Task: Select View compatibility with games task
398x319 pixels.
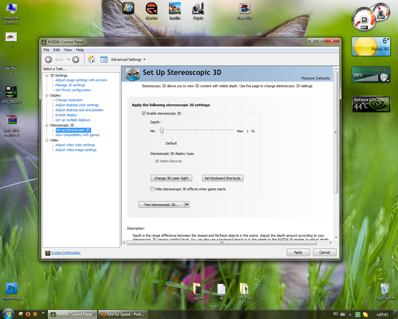Action: click(77, 135)
